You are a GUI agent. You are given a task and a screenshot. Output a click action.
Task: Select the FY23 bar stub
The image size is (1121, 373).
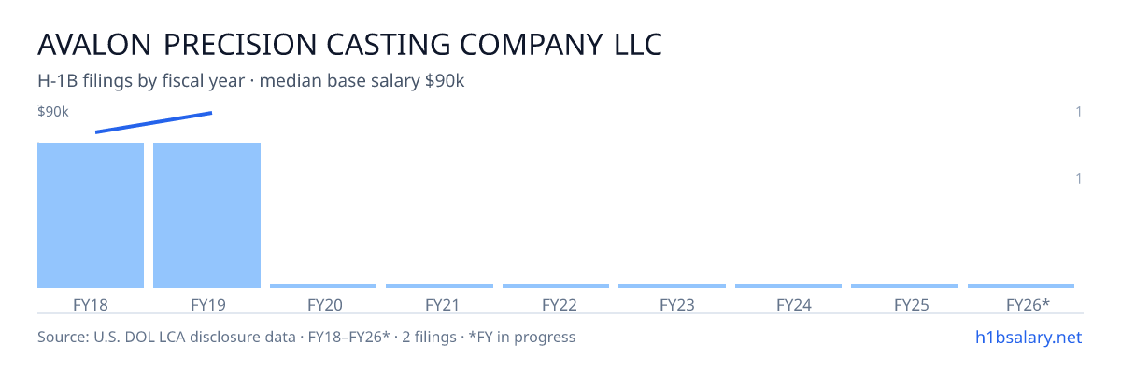[672, 286]
